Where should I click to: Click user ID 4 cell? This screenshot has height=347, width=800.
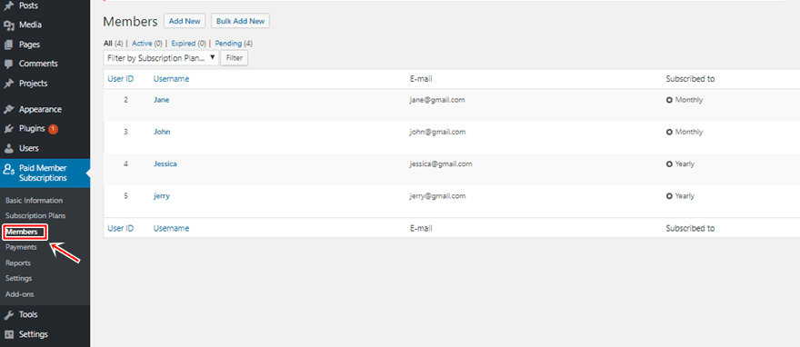[125, 164]
